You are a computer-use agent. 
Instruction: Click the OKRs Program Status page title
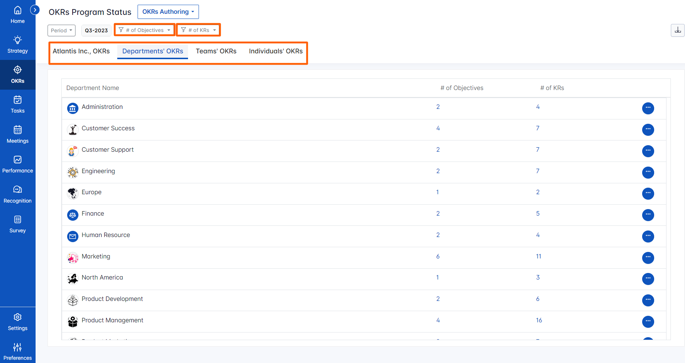(x=90, y=12)
